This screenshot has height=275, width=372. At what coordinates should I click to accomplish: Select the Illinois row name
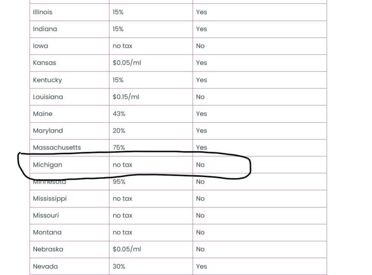(x=42, y=12)
